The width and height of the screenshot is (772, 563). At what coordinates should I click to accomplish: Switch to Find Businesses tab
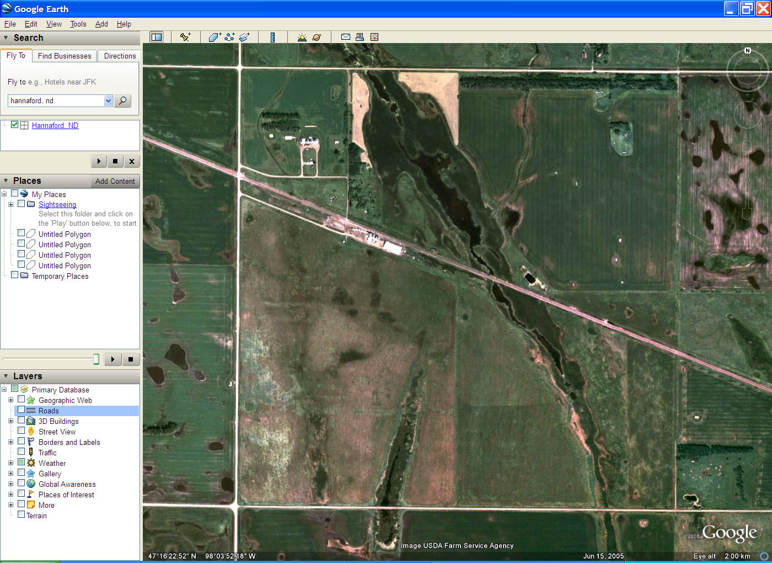(x=65, y=56)
